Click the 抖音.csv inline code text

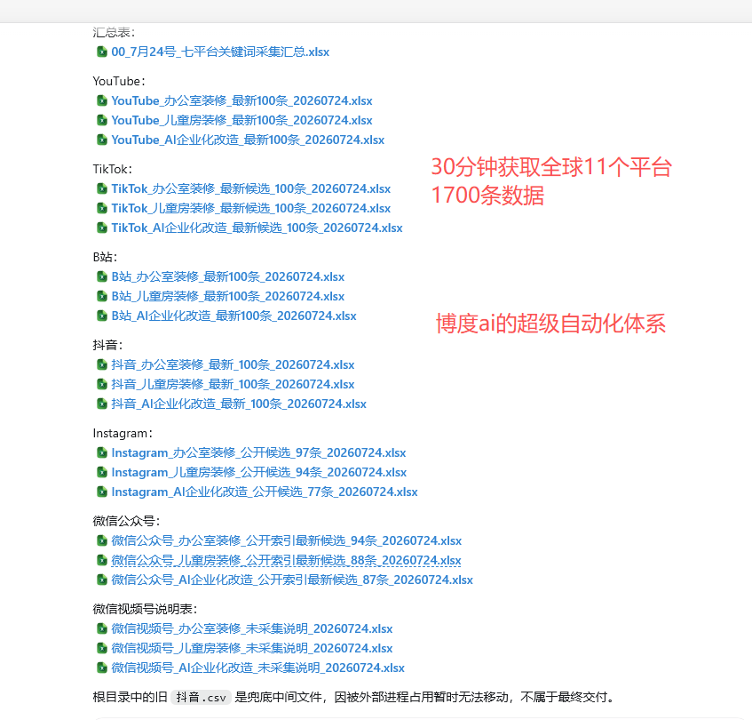pyautogui.click(x=201, y=698)
